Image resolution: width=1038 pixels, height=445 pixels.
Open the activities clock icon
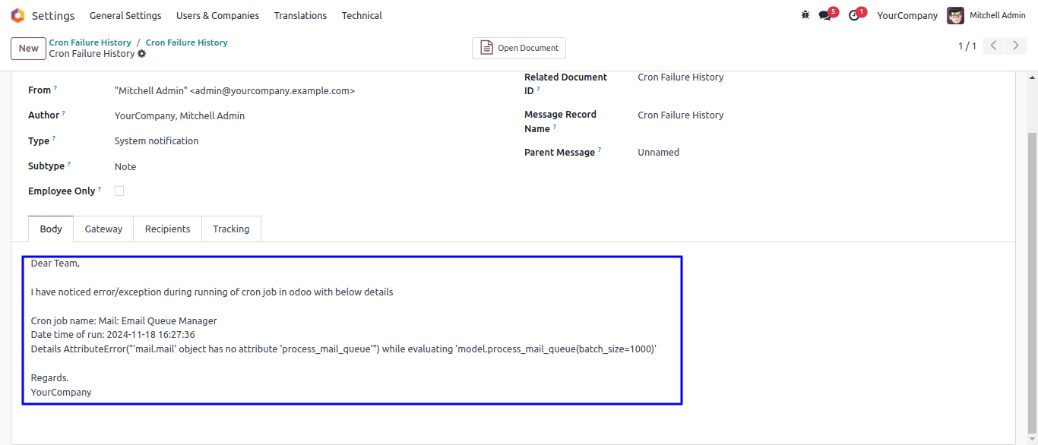(854, 15)
